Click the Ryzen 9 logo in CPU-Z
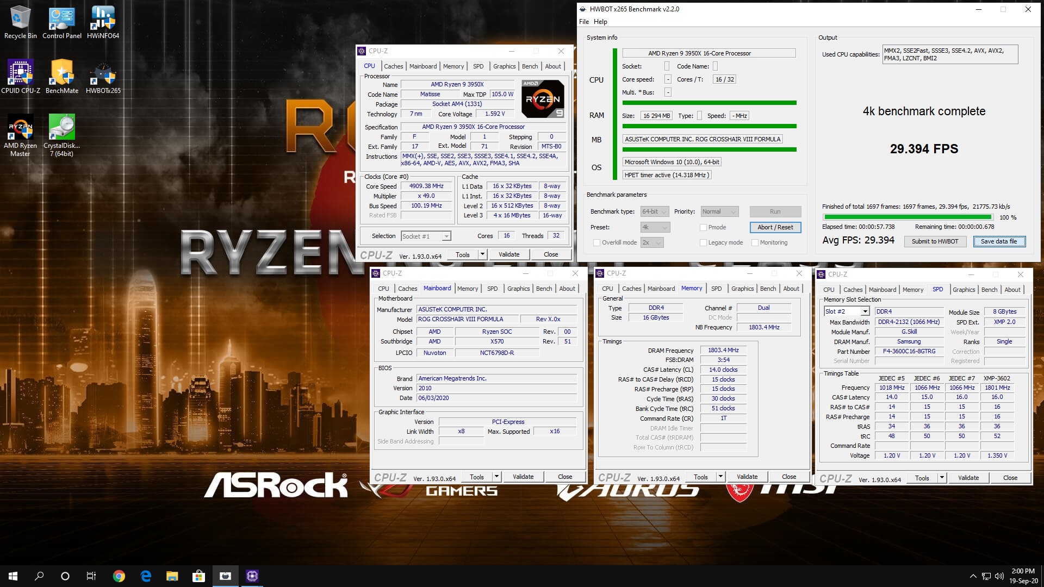The width and height of the screenshot is (1044, 587). pos(543,99)
